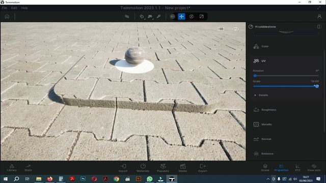This screenshot has width=326, height=183.
Task: Click the Rotation value 0°
Action: [317, 71]
